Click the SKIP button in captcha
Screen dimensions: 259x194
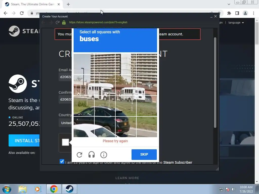[144, 154]
